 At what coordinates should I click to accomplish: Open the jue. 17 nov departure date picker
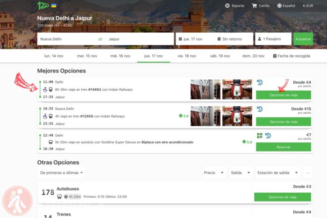click(195, 39)
